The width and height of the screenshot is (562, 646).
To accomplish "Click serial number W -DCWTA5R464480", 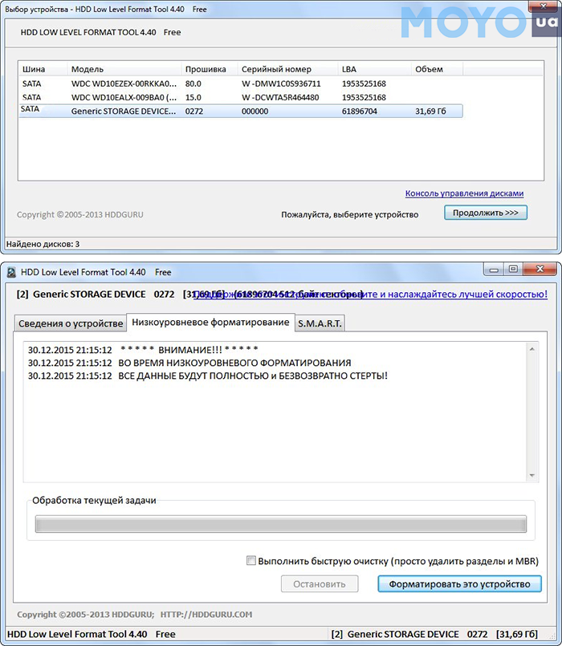I will [280, 98].
